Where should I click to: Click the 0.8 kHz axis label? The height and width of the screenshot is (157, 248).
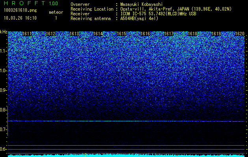pos(3,110)
